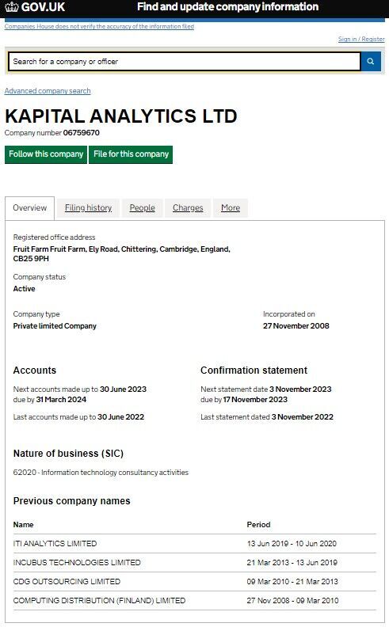Click the KAPITAL ANALYTICS LTD heading
Image resolution: width=389 pixels, height=627 pixels.
click(121, 116)
